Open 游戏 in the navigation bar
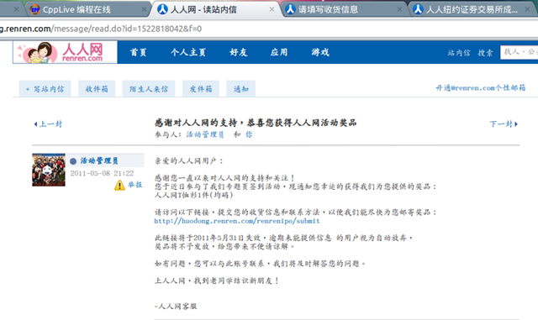The image size is (538, 320). [320, 52]
